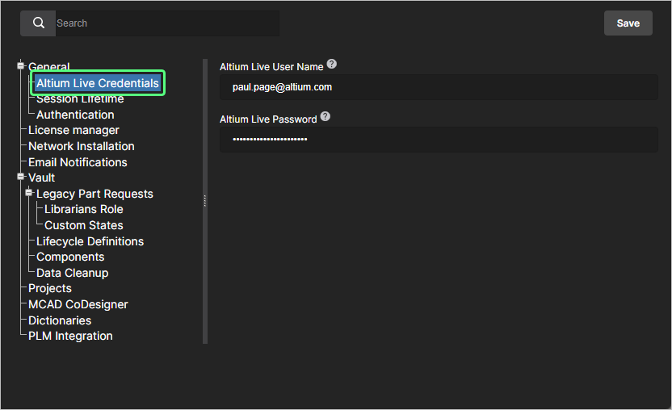This screenshot has width=672, height=410.
Task: Click the Altium Live Password field
Action: coord(439,140)
